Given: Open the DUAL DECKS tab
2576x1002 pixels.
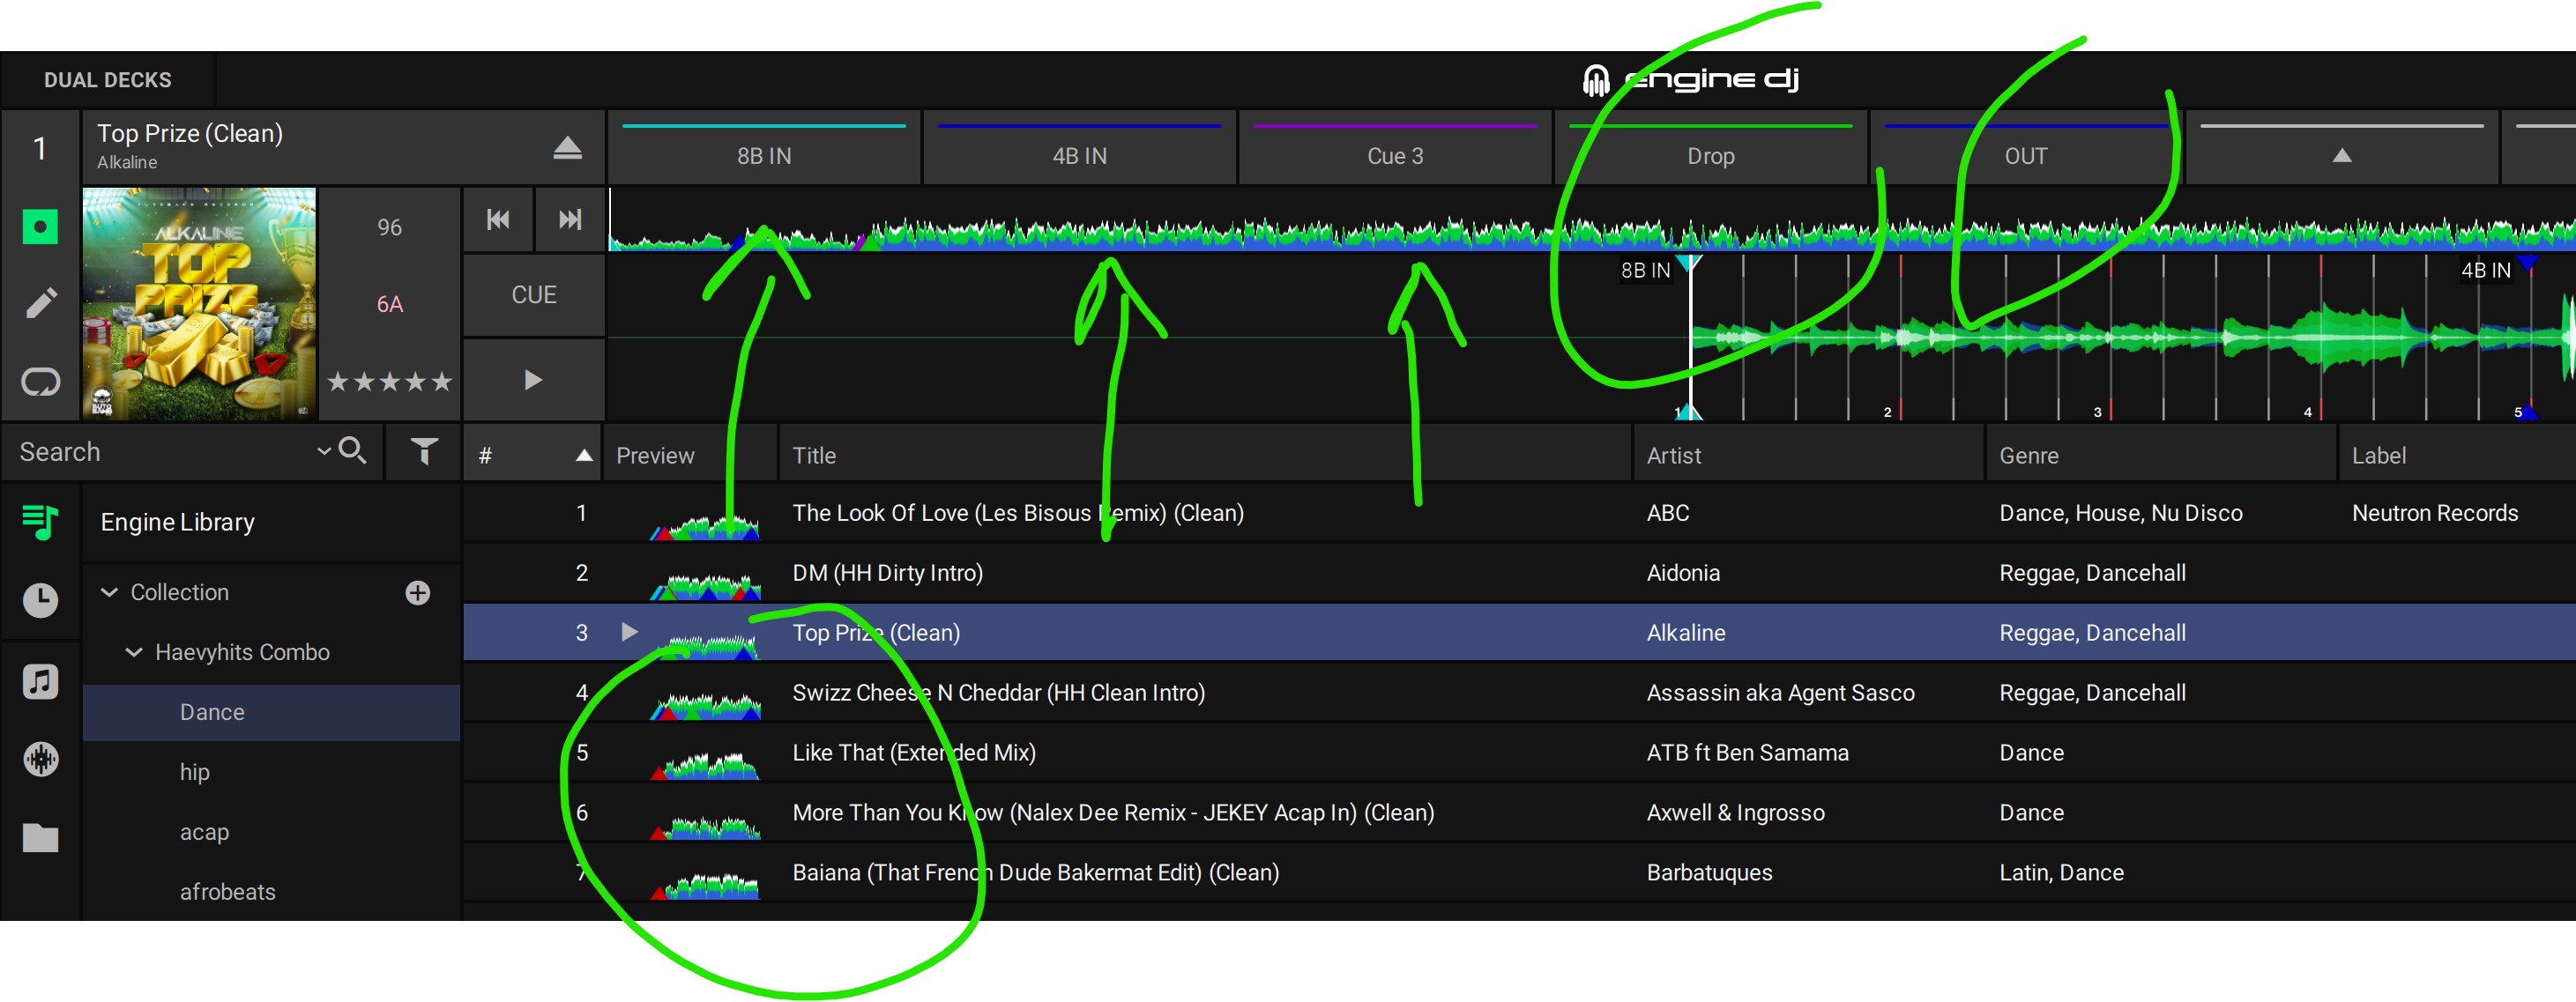Looking at the screenshot, I should [107, 80].
